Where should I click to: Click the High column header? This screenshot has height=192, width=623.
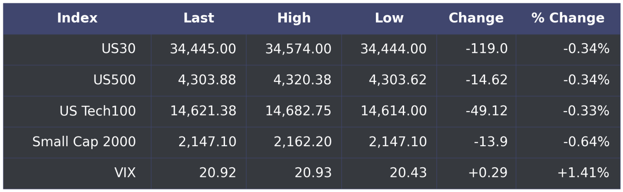pyautogui.click(x=294, y=18)
